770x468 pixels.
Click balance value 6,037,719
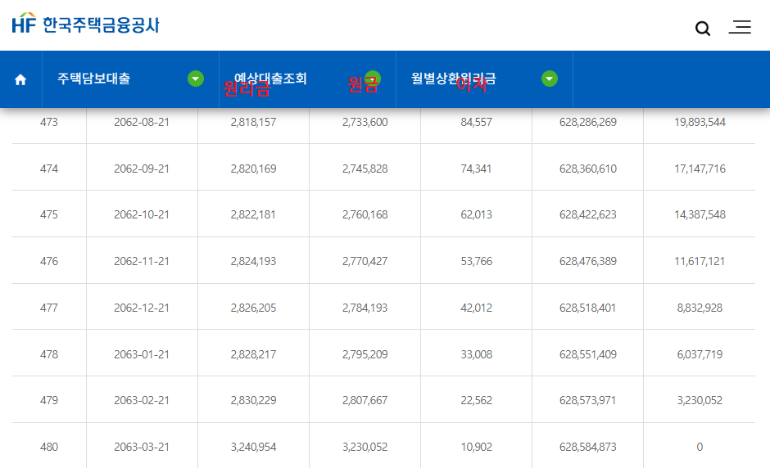[x=700, y=354]
